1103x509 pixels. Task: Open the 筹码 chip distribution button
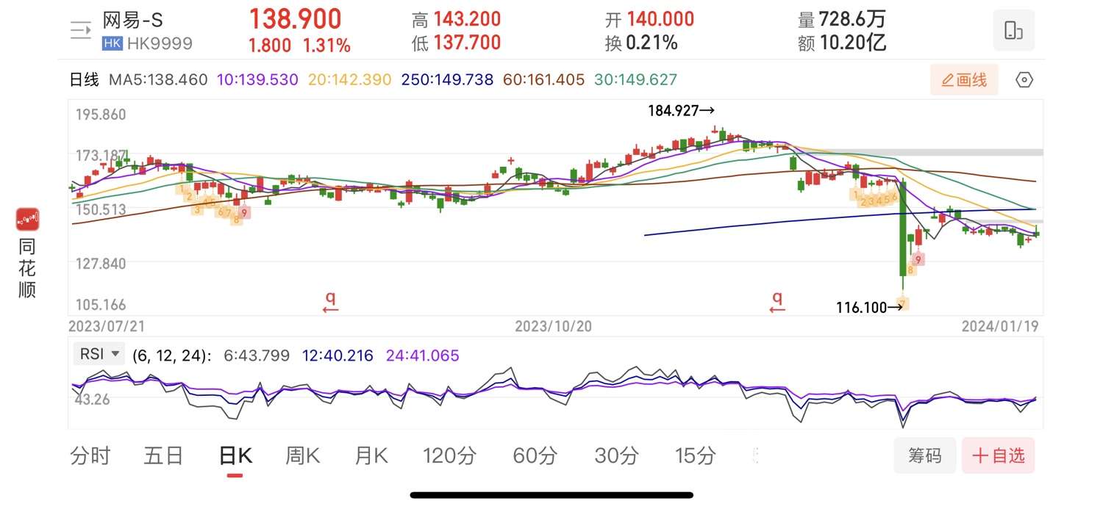(925, 455)
